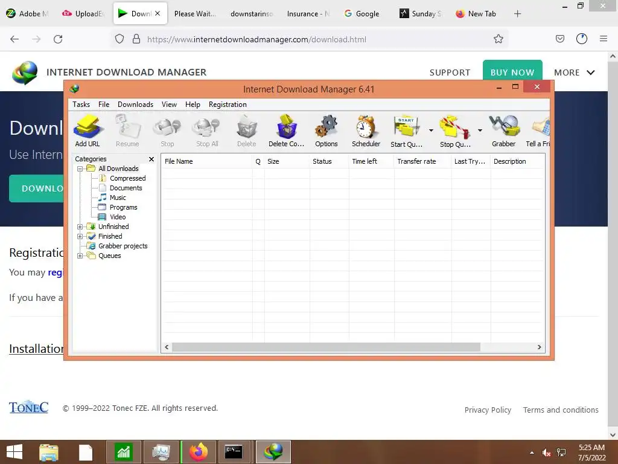Expand the Finished category node
Screen dimensions: 618x464
(80, 236)
